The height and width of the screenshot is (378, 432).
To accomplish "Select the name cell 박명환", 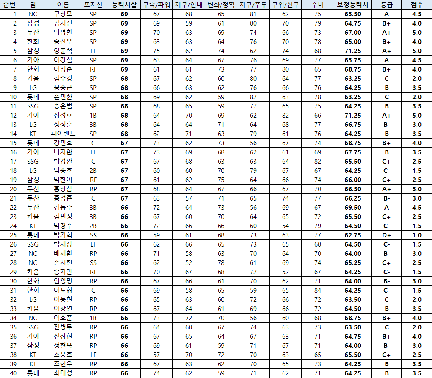I will coord(63,33).
